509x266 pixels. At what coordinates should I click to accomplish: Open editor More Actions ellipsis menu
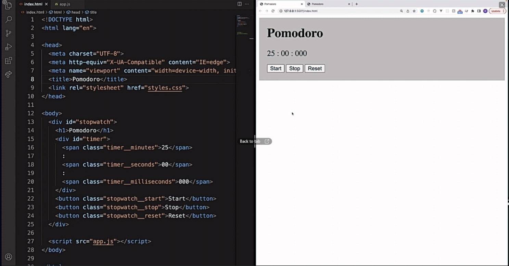247,4
